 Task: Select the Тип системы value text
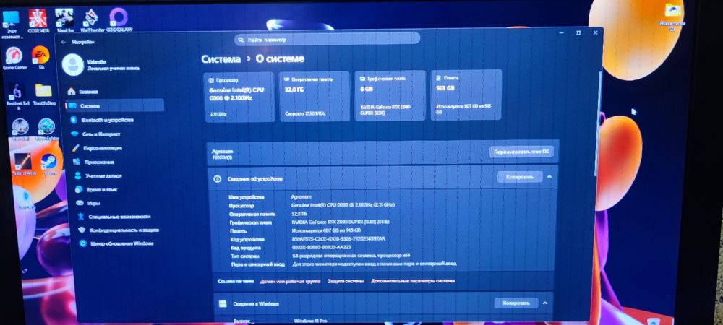351,255
